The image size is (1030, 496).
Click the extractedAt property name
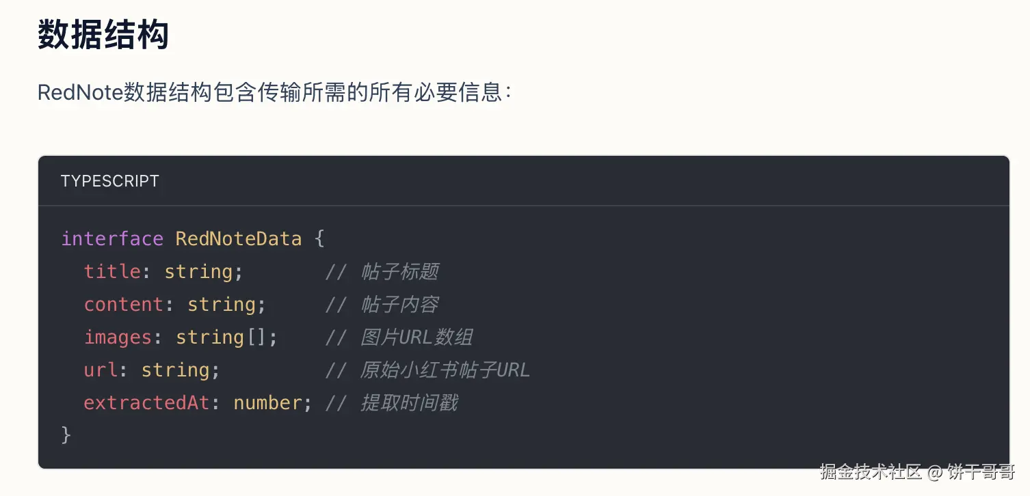tap(146, 402)
